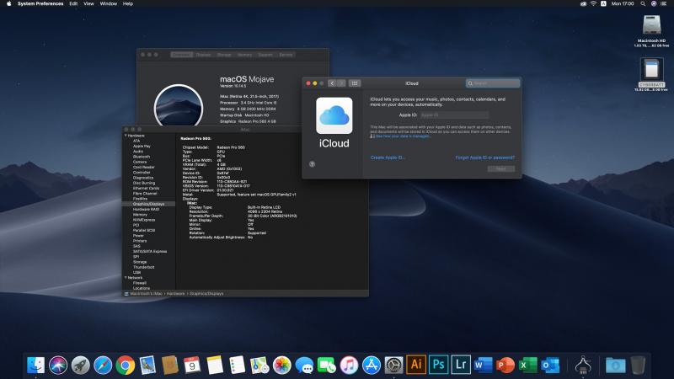Open Safari from the Dock
The image size is (674, 379).
[103, 366]
